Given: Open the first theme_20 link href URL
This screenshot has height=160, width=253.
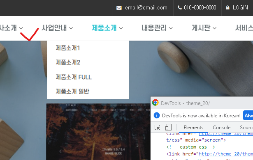Looking at the screenshot, I should coord(226,134).
